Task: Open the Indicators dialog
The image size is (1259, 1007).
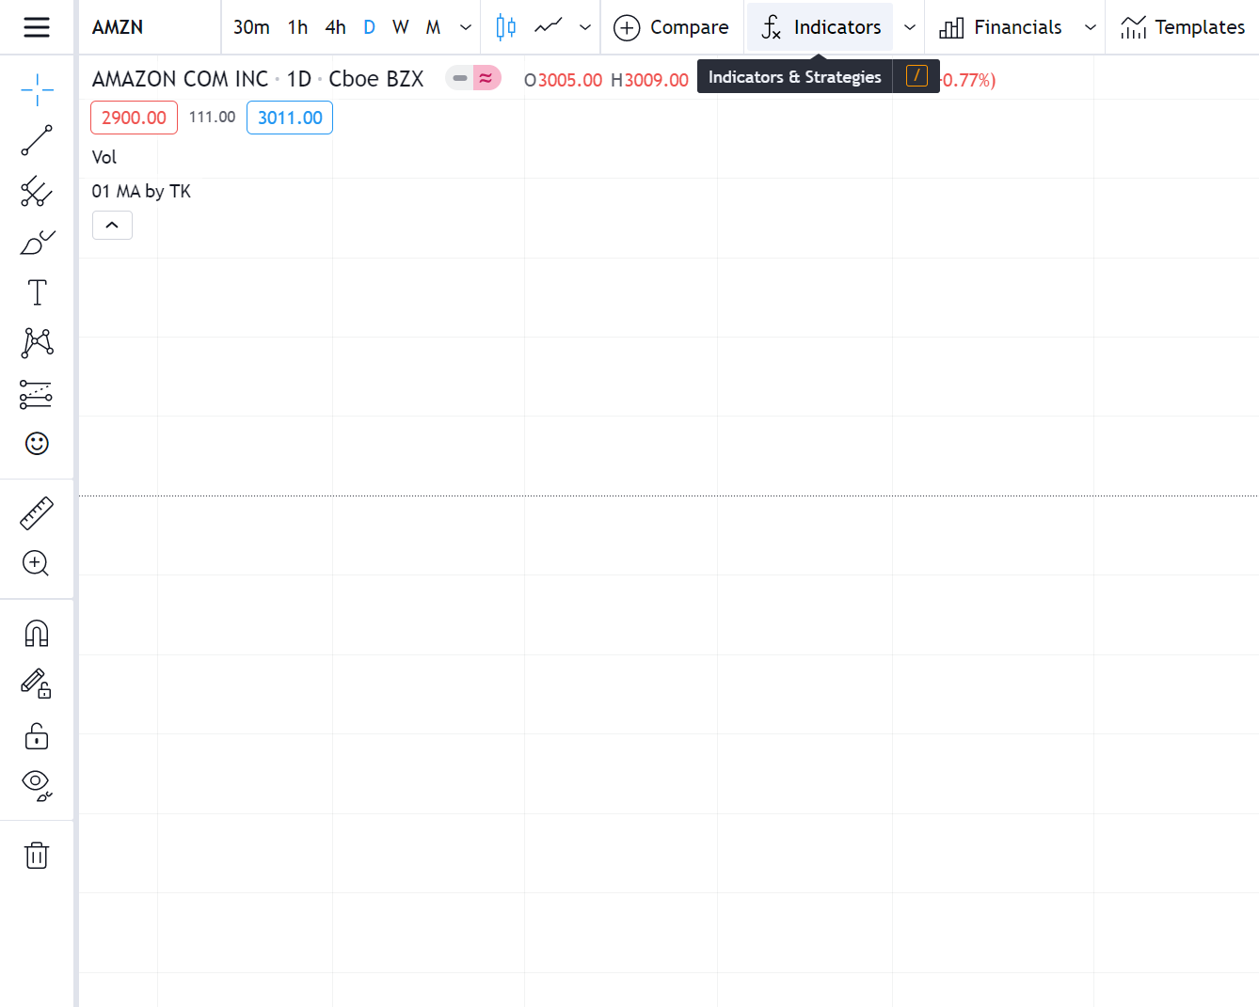Action: click(821, 27)
